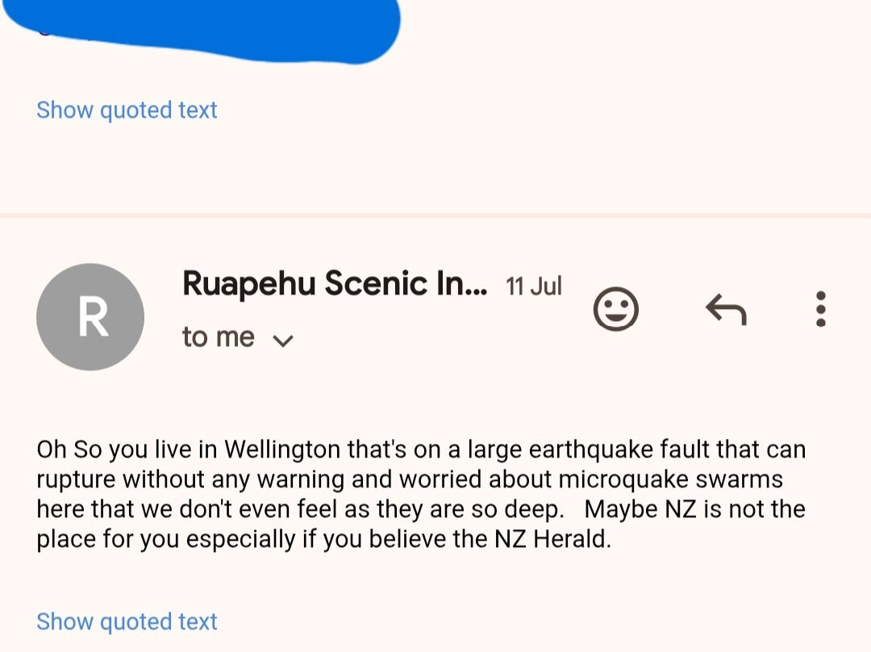Select the "to me" recipient label
Screen dimensions: 871x652
coord(219,337)
